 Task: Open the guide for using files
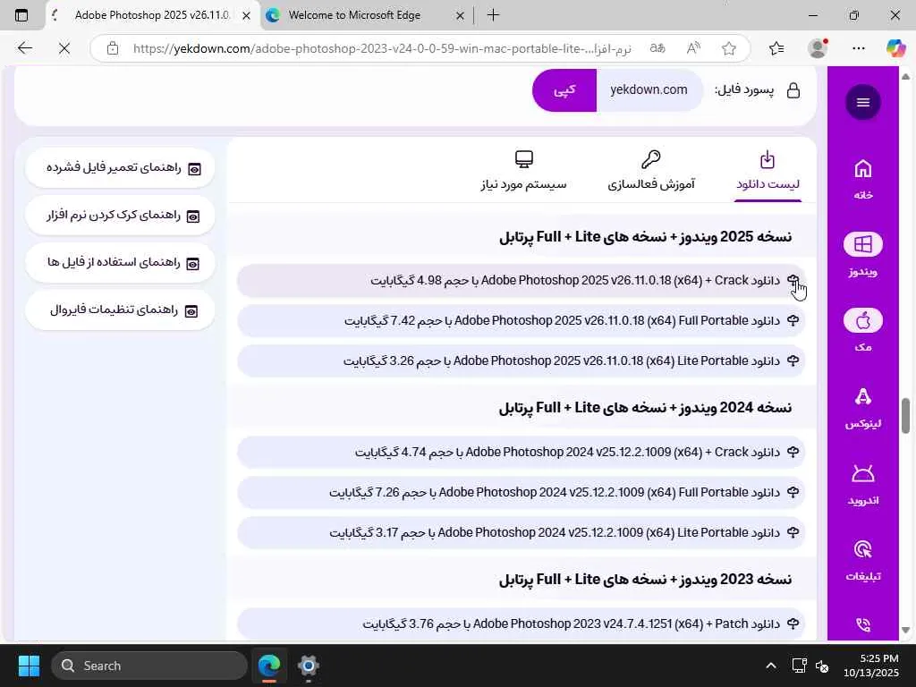121,263
